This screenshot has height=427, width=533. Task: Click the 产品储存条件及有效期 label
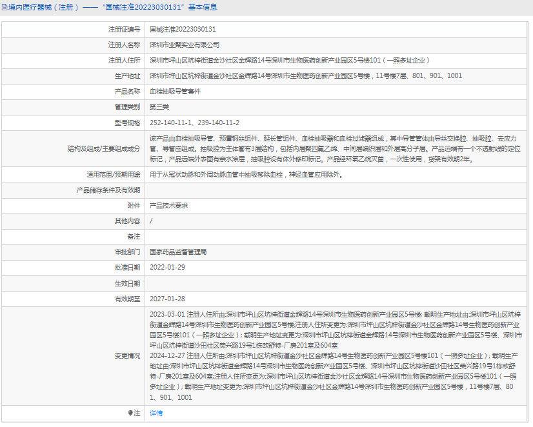pos(108,190)
